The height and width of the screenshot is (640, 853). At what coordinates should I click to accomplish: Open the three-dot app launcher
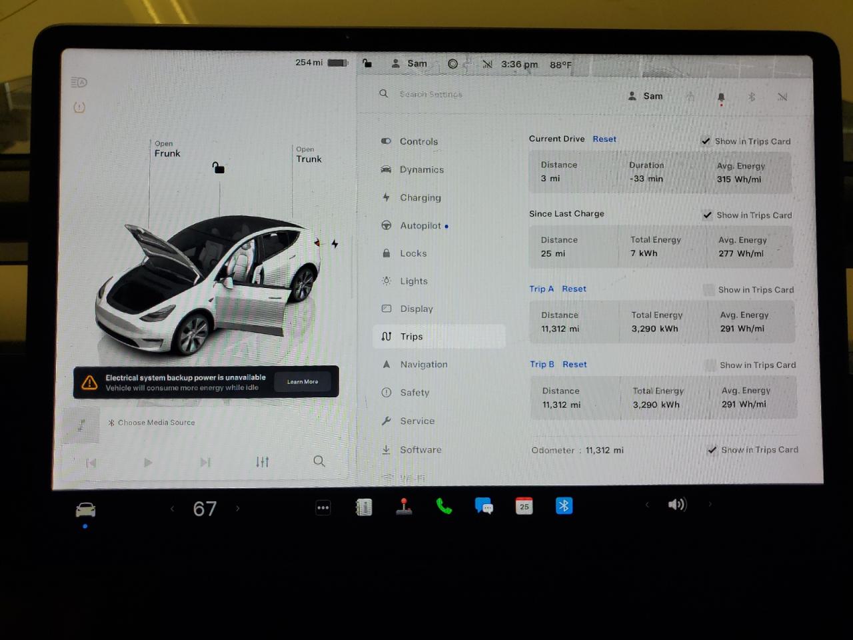[x=323, y=508]
